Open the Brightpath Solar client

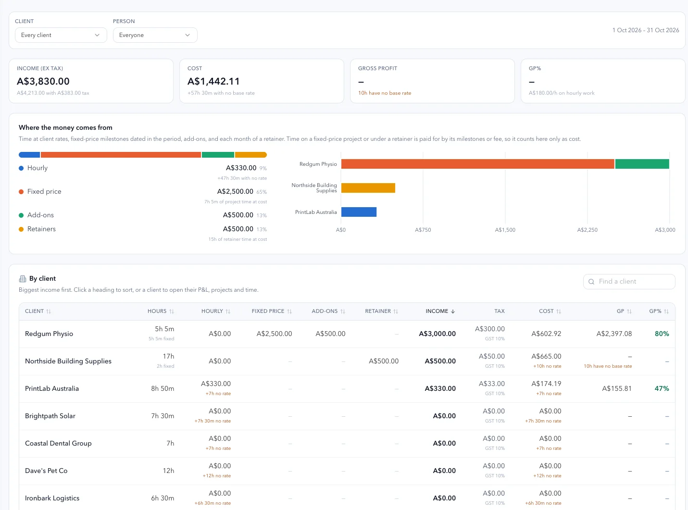(347, 416)
